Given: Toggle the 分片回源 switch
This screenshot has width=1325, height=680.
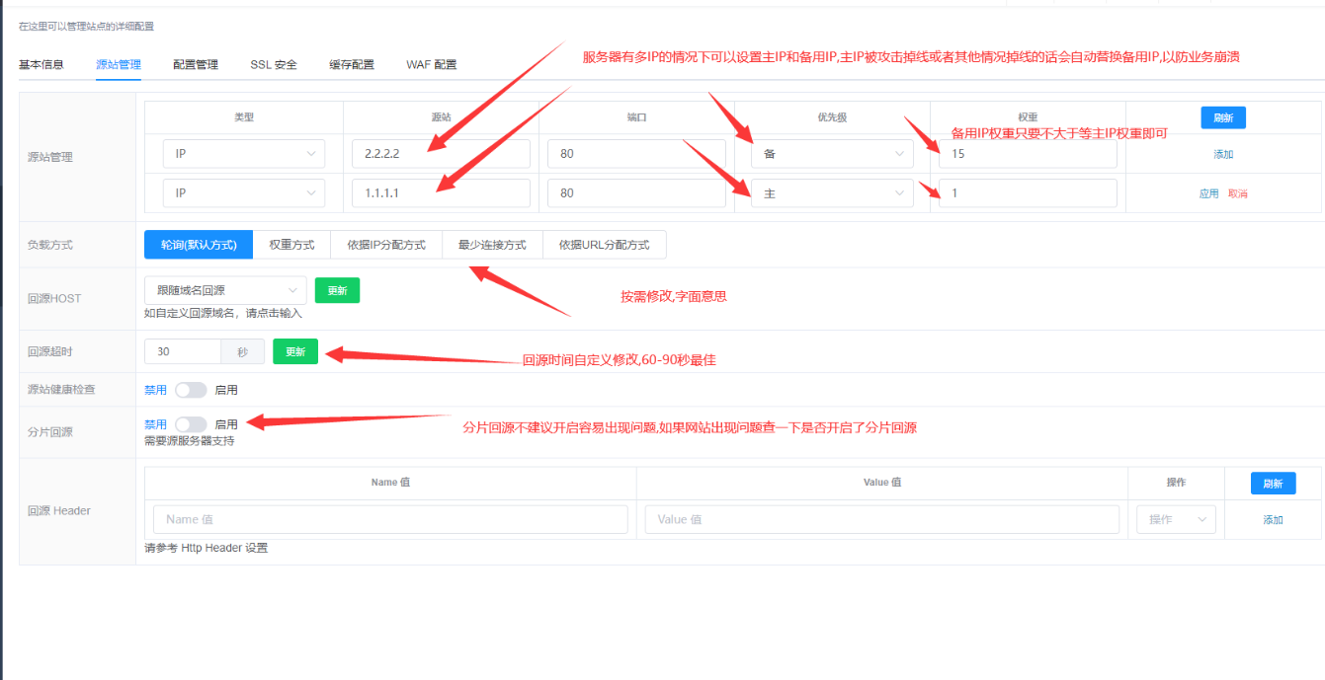Looking at the screenshot, I should 191,424.
